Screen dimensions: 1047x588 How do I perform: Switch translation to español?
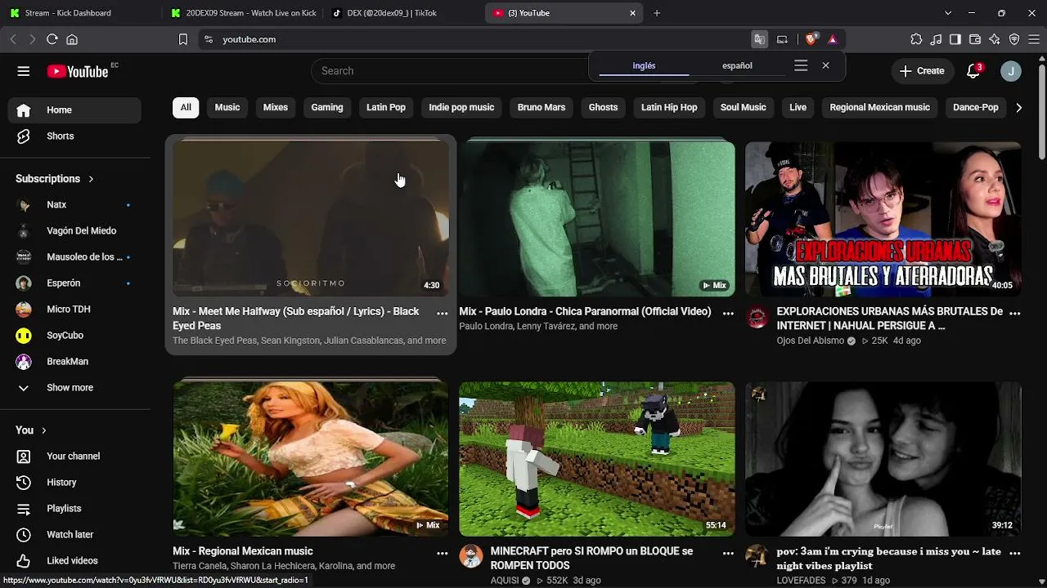coord(737,66)
